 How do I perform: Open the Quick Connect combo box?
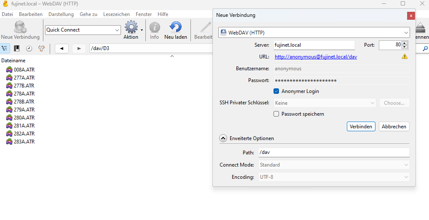83,30
